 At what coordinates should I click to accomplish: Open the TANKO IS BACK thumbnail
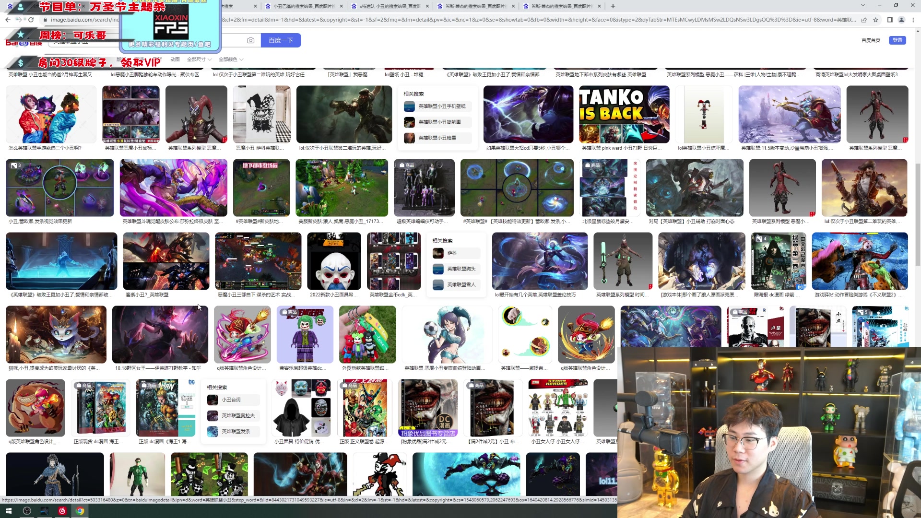tap(624, 114)
